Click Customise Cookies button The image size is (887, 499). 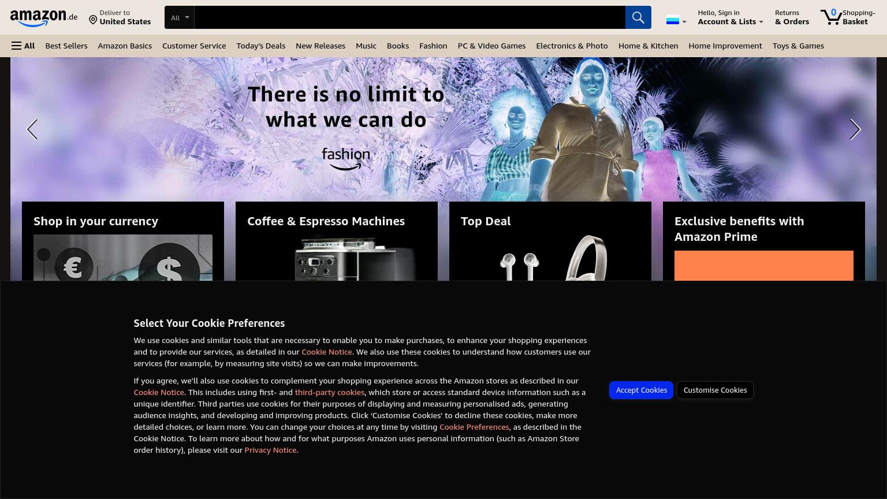click(x=715, y=390)
